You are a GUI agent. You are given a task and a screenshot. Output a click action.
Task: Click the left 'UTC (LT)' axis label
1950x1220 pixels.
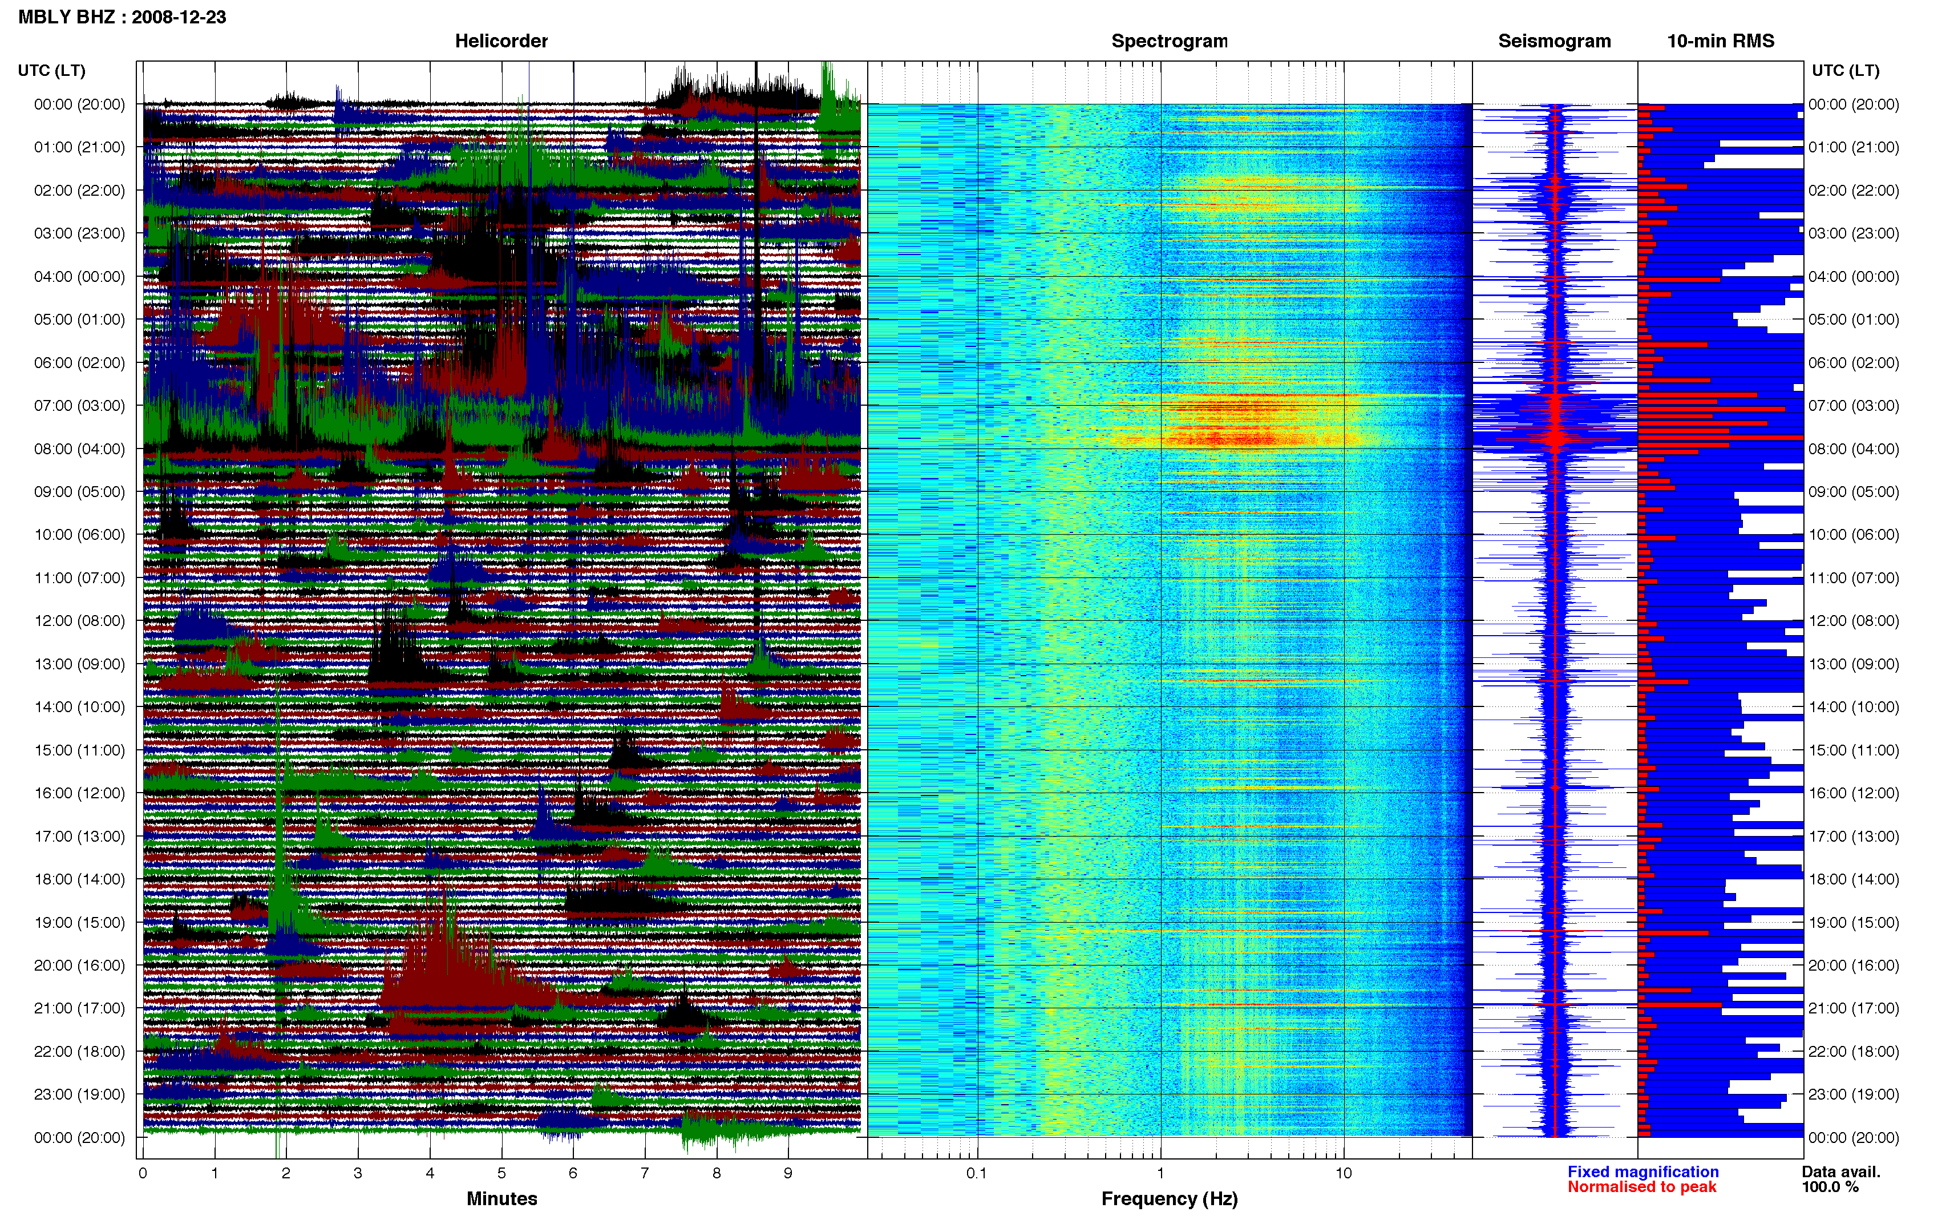[51, 70]
